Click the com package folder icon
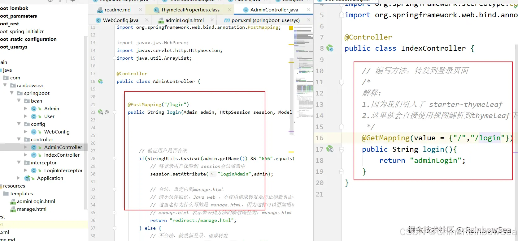Screen dimensions: 518x241 point(6,78)
